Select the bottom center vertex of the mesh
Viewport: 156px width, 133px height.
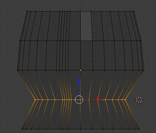[80, 129]
